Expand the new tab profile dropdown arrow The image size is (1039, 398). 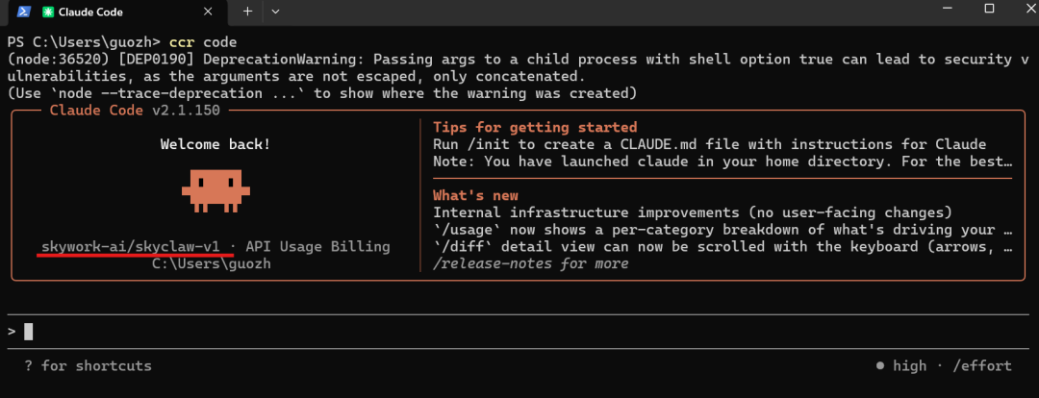tap(276, 12)
